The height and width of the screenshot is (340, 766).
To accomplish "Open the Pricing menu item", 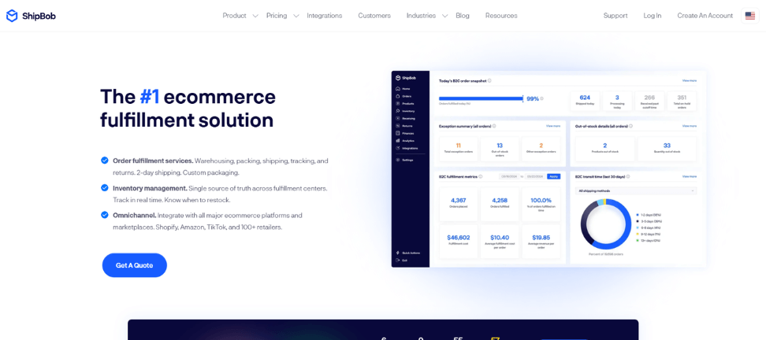I will pos(277,16).
